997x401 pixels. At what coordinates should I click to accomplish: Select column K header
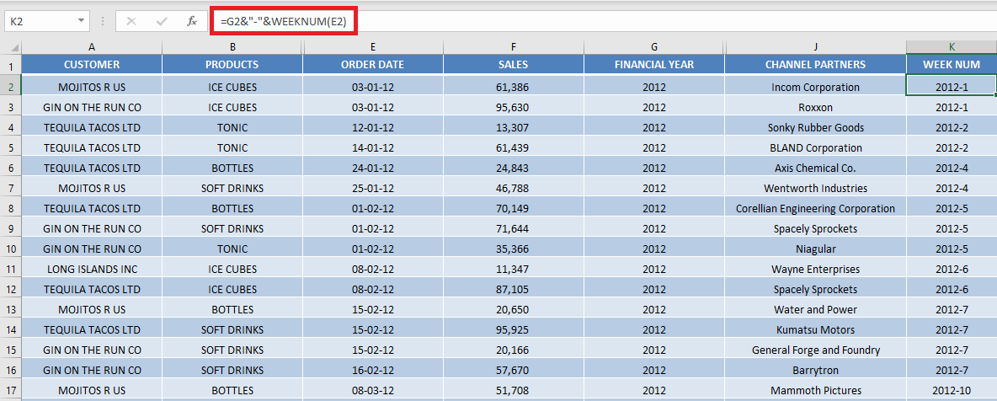952,47
